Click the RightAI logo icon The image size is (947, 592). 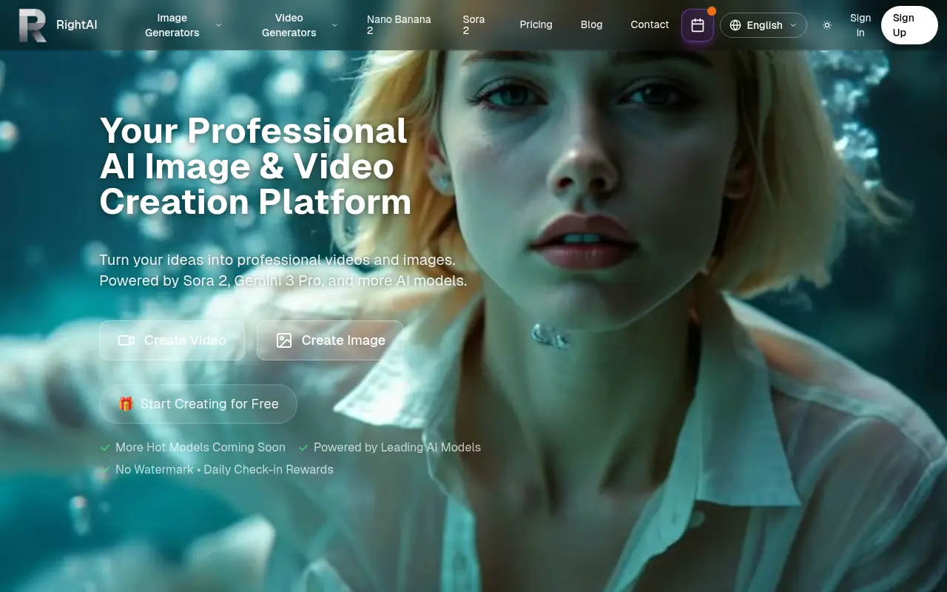33,25
